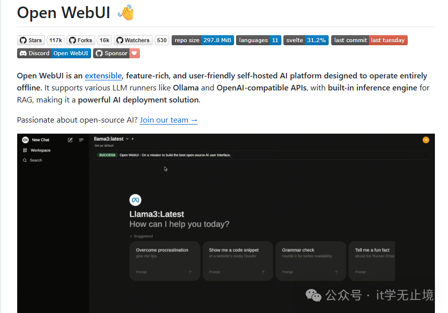
Task: Click the sidebar hamburger icon
Action: tap(81, 140)
